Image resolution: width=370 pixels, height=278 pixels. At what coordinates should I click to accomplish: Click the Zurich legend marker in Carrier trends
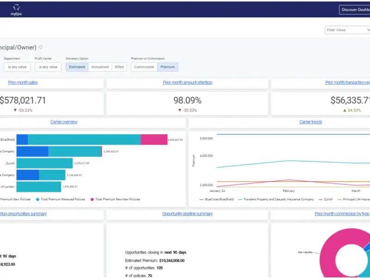click(321, 200)
